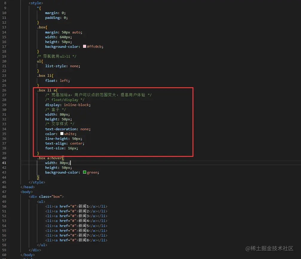The height and width of the screenshot is (259, 301).
Task: Click 'padding: 0;' declaration
Action: [x=56, y=18]
